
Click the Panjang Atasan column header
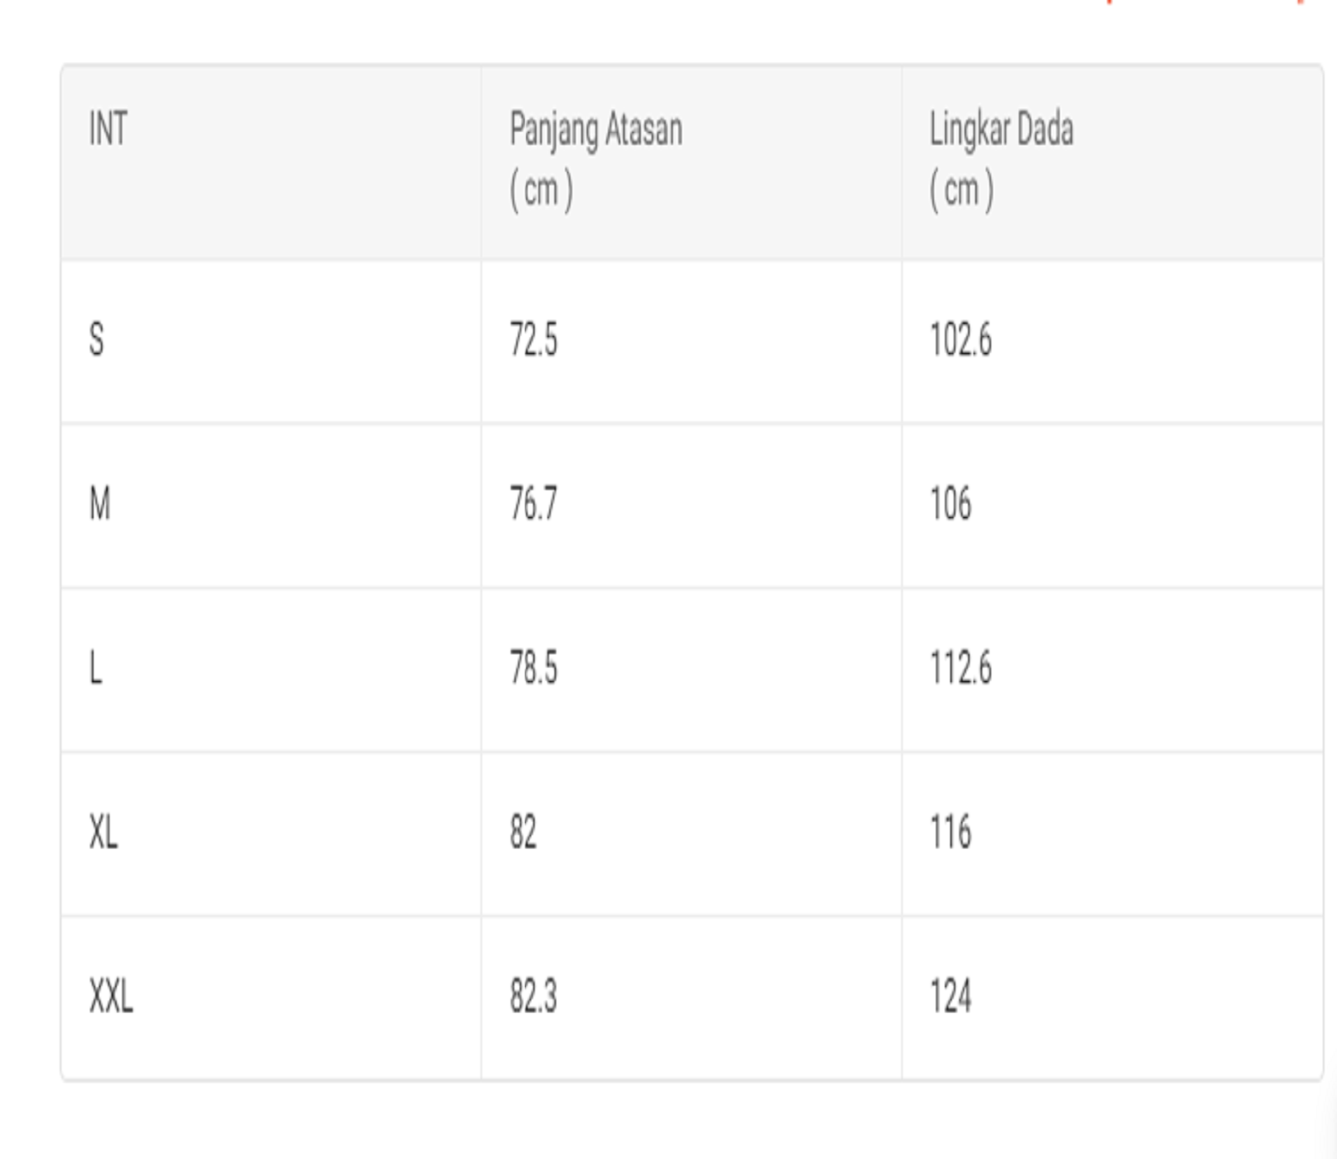point(595,130)
